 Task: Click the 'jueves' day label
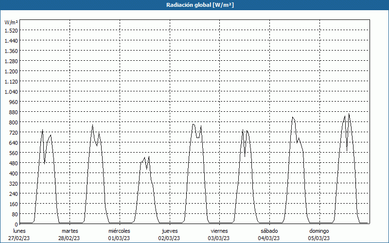(x=170, y=231)
